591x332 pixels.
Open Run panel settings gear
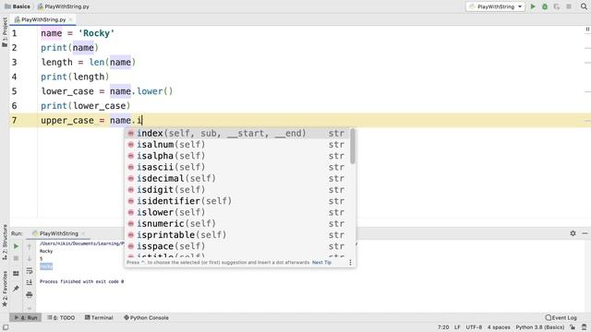[573, 233]
